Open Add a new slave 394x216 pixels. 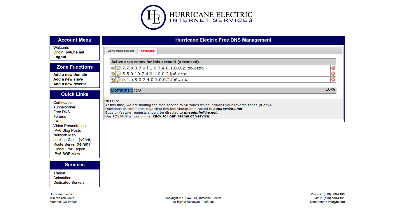tap(68, 79)
